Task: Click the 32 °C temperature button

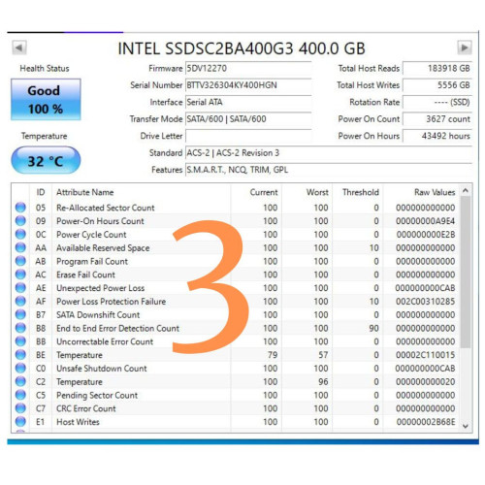Action: click(46, 161)
